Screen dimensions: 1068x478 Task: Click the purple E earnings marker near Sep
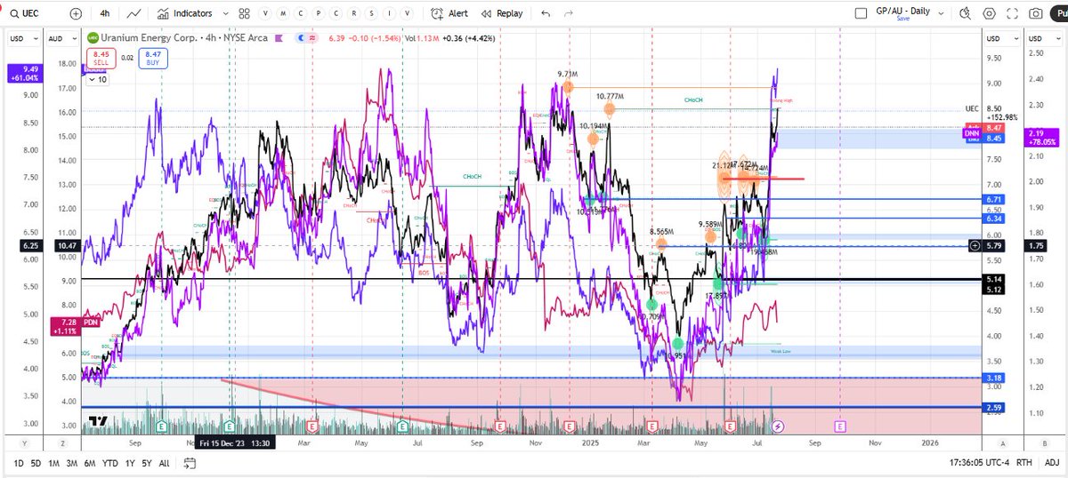tap(842, 426)
